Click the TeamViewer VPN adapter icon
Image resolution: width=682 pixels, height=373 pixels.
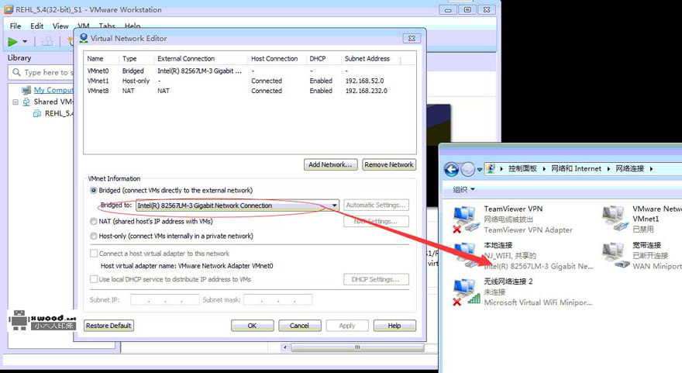466,219
